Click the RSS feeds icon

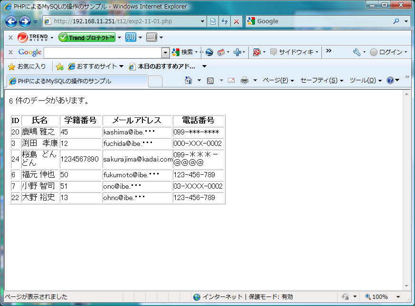pos(210,80)
